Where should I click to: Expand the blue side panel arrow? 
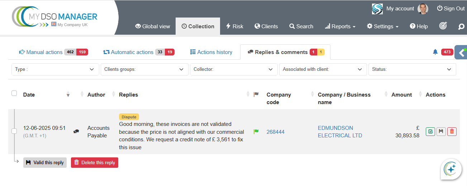[461, 53]
